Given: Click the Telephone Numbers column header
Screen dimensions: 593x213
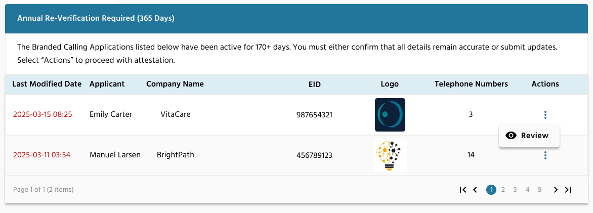Looking at the screenshot, I should (471, 84).
